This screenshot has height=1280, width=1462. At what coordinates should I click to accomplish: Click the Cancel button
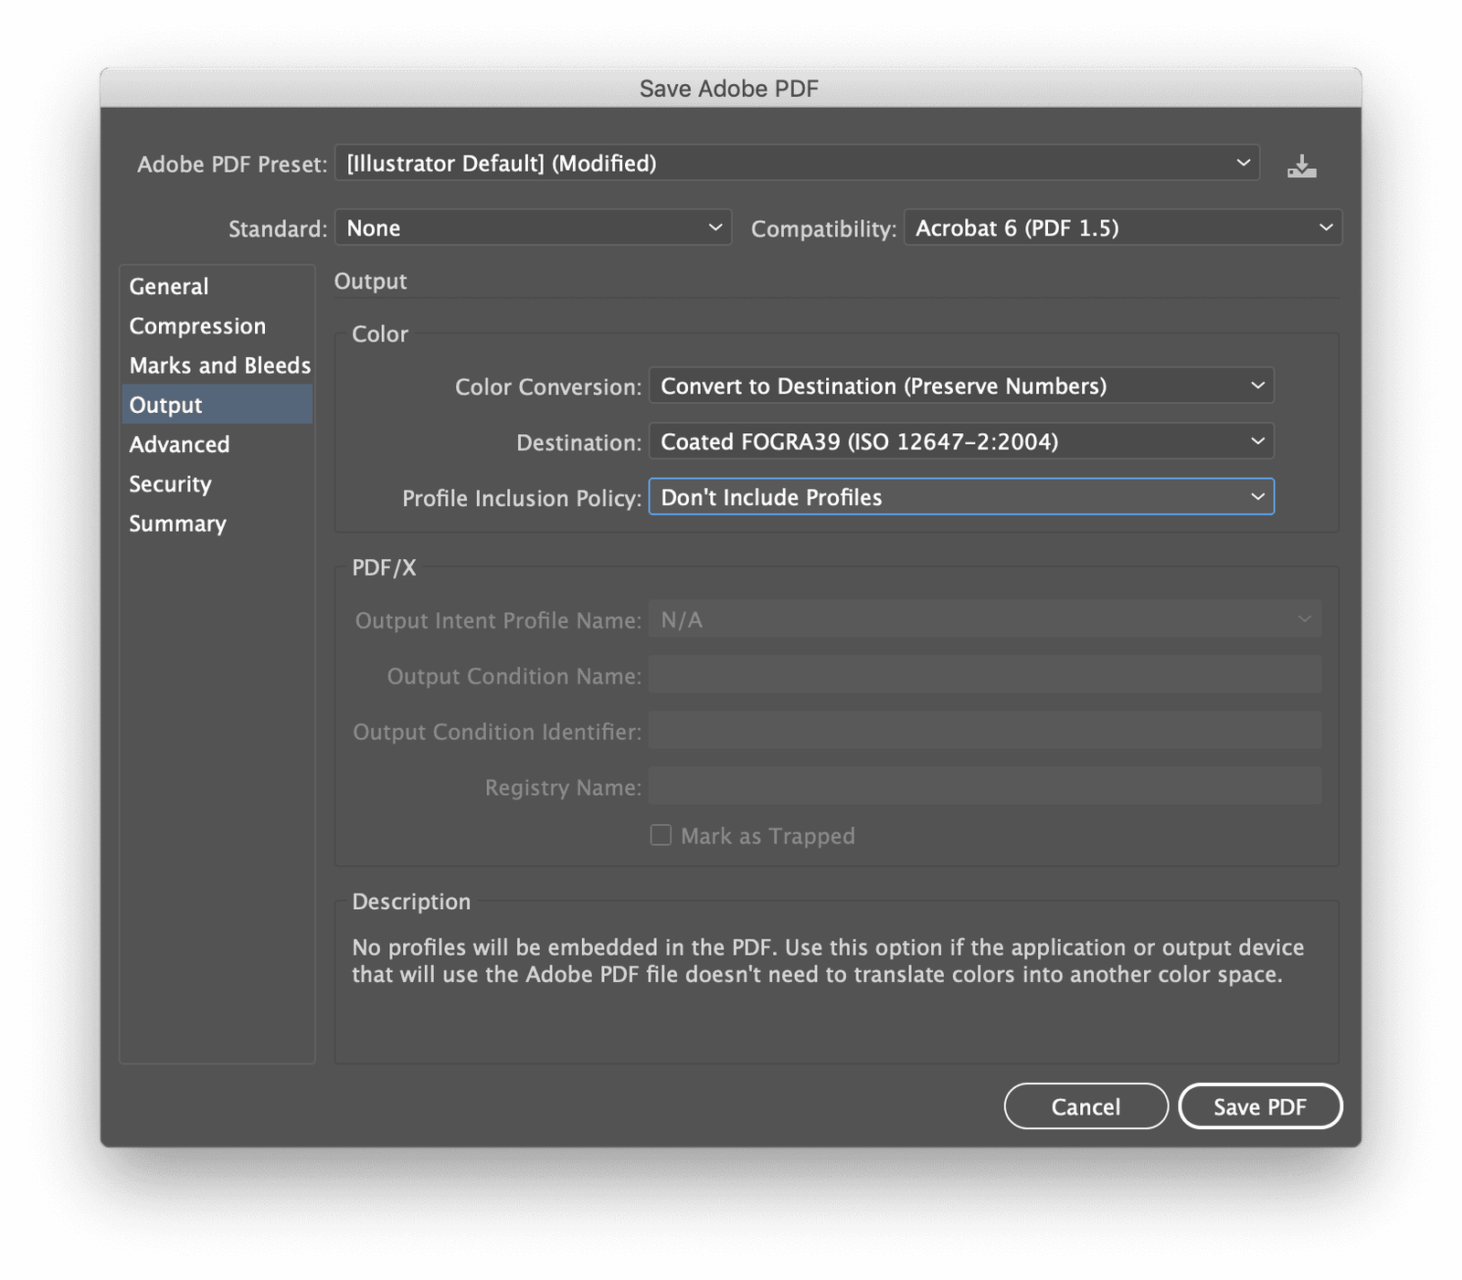point(1086,1106)
